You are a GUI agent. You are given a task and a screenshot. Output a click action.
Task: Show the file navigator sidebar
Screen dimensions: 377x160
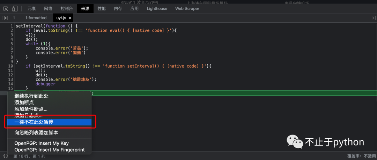click(x=5, y=18)
